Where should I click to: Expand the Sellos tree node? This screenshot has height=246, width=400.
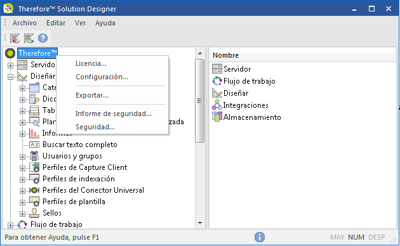[x=22, y=214]
